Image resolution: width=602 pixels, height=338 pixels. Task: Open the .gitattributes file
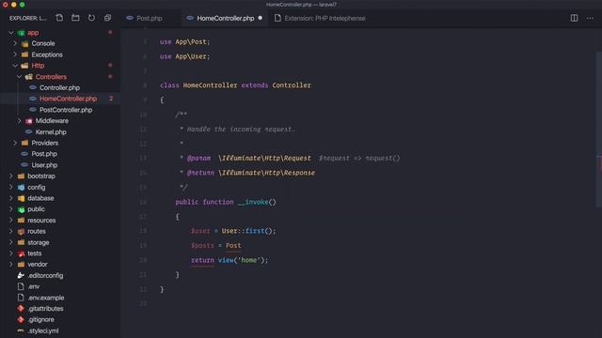click(45, 309)
